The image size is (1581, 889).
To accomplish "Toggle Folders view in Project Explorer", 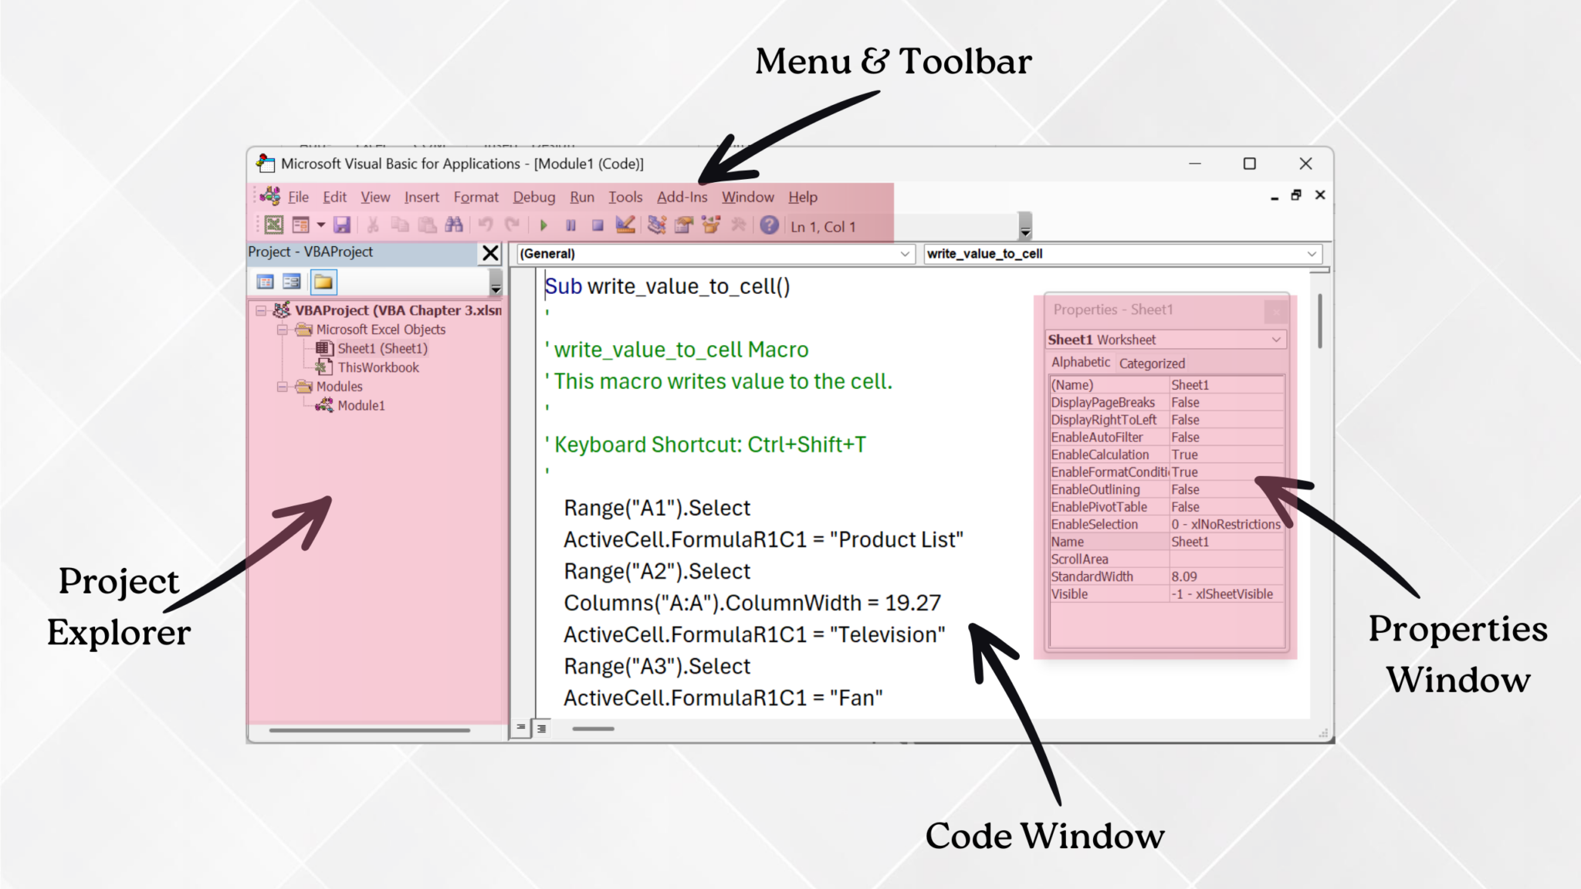I will tap(323, 281).
